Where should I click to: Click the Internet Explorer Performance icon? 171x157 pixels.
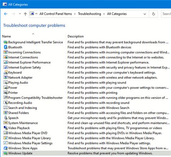(5, 62)
